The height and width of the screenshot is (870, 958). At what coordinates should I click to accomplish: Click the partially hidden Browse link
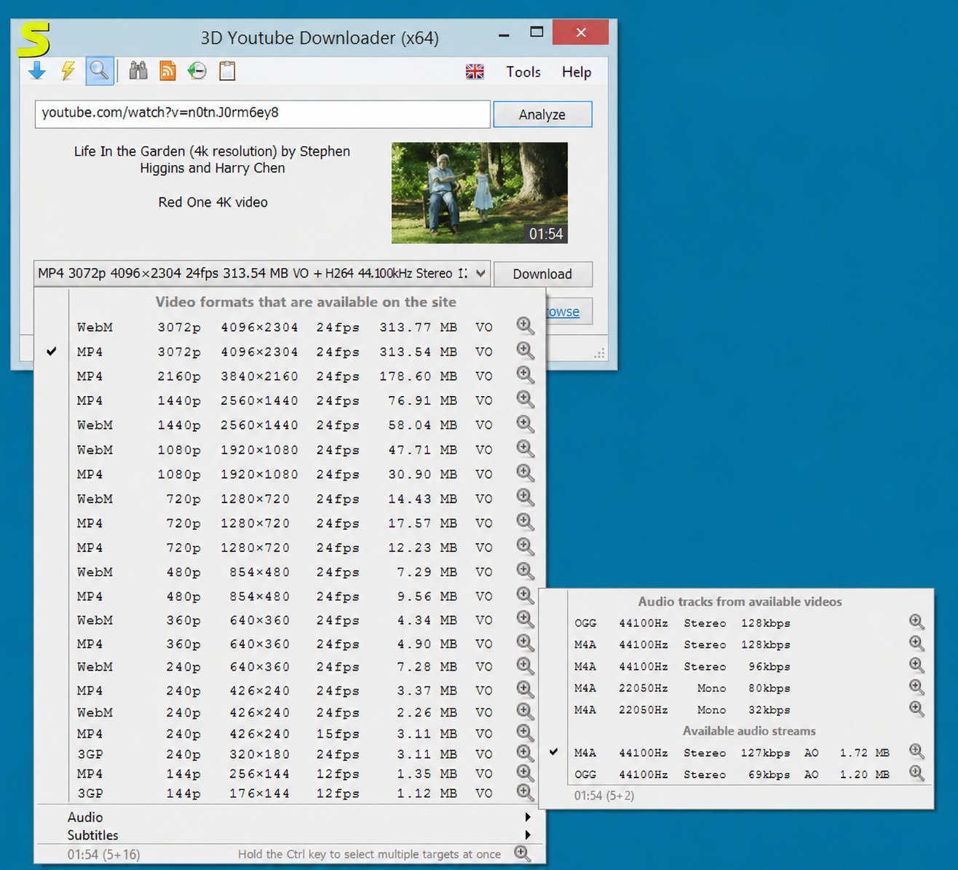tap(563, 312)
